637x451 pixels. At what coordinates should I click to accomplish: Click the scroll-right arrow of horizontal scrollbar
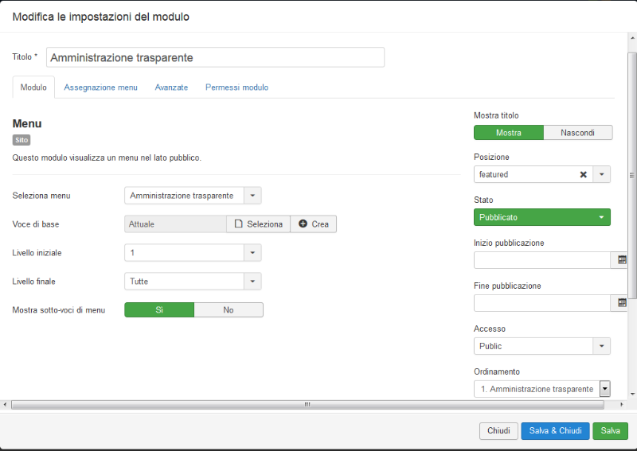pos(622,404)
